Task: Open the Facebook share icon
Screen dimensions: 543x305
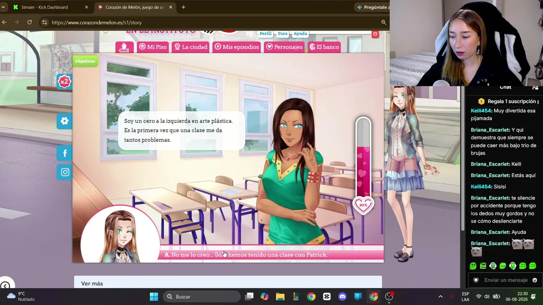Action: [x=64, y=153]
